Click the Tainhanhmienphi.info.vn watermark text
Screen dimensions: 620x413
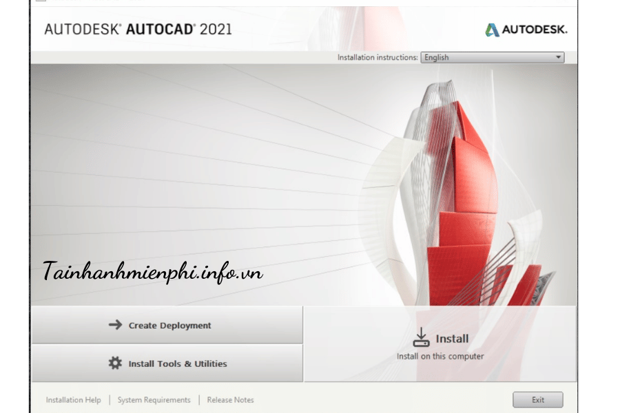[152, 272]
